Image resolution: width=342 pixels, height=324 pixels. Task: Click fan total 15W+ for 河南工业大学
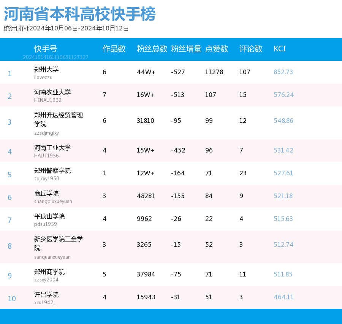point(146,150)
